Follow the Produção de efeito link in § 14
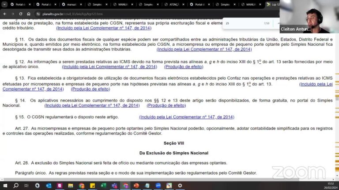 (x=166, y=106)
